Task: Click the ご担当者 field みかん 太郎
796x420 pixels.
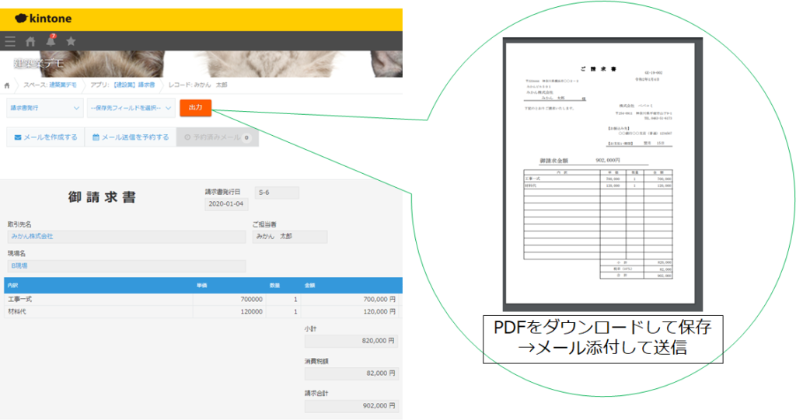Action: (290, 236)
